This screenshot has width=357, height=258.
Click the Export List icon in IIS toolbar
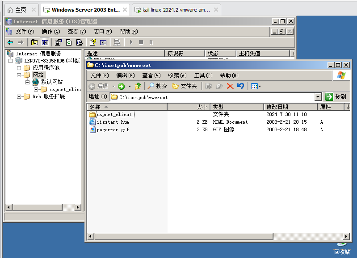pyautogui.click(x=79, y=42)
